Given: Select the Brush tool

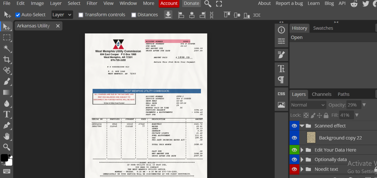Looking at the screenshot, I should point(7,81).
